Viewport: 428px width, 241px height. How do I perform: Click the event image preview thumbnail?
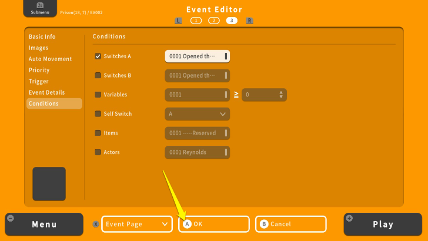(49, 184)
